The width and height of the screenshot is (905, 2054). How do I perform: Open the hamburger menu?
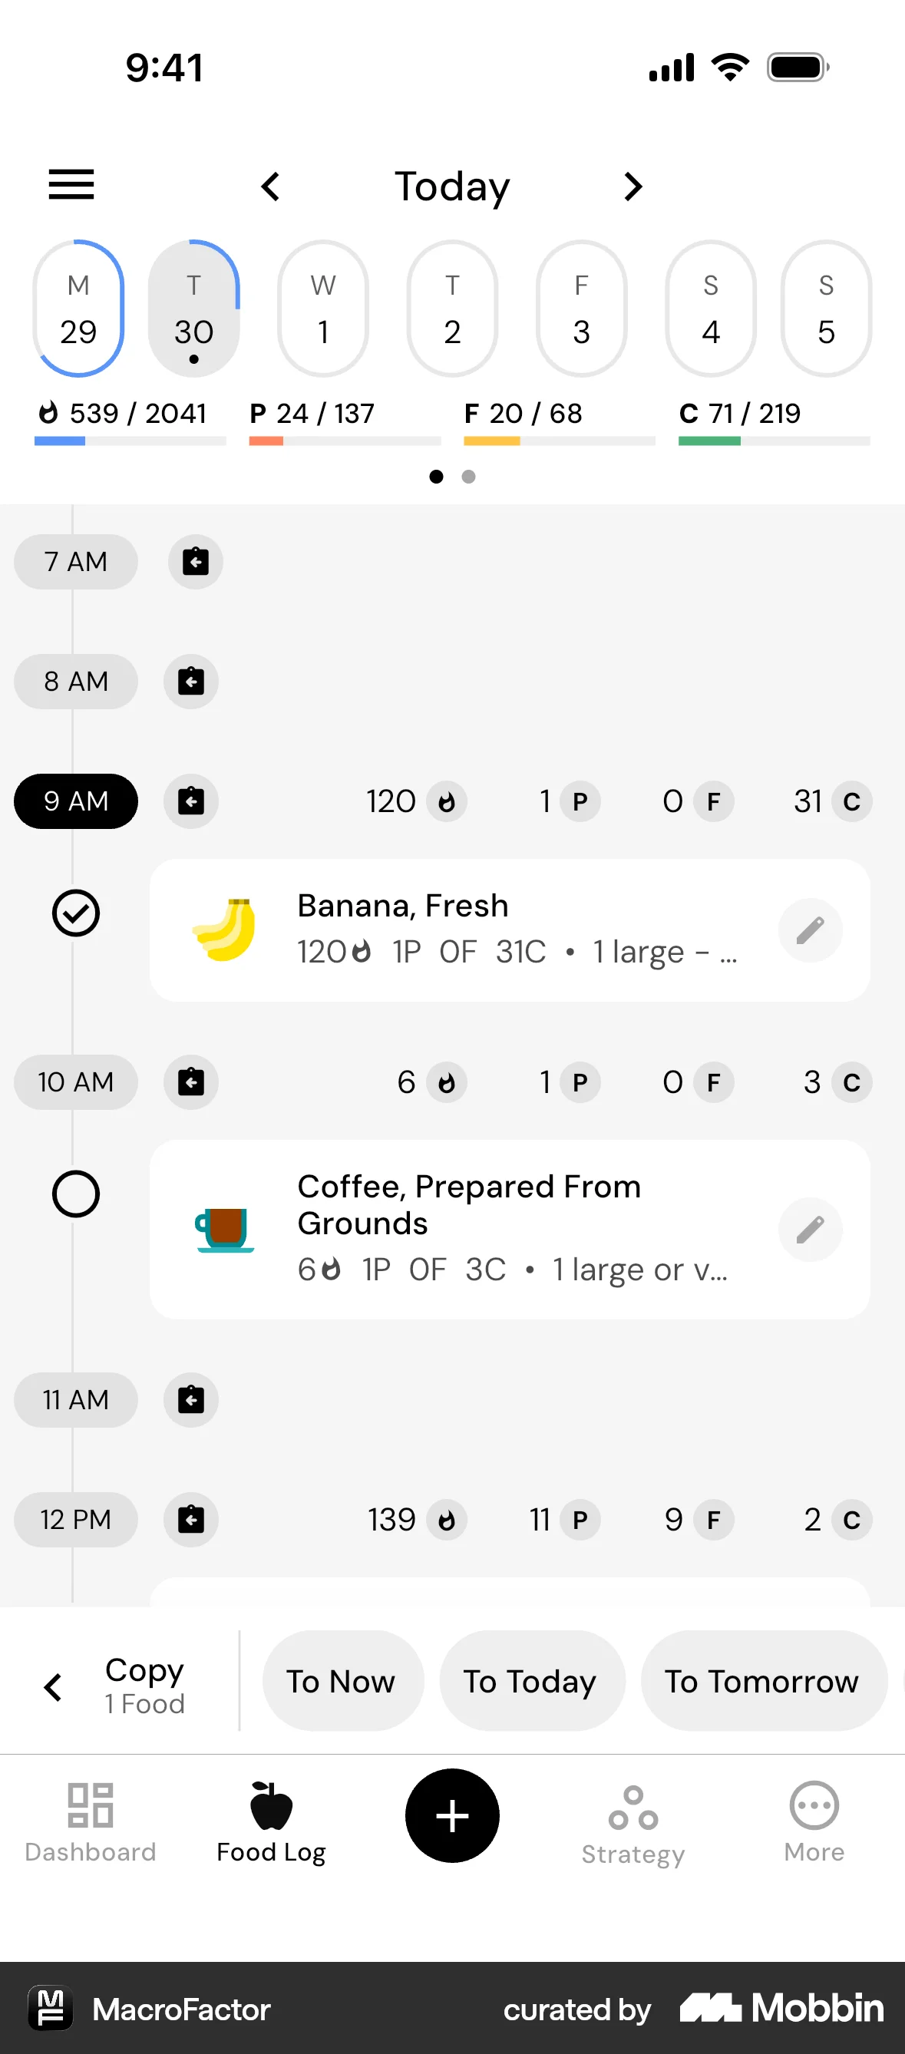71,185
